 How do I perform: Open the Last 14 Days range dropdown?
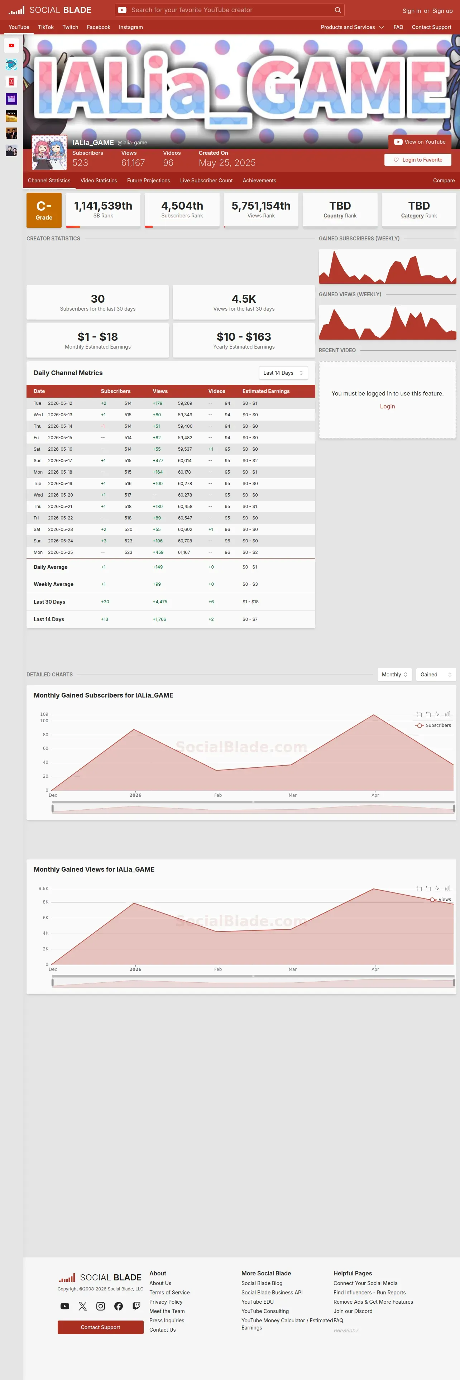[283, 373]
